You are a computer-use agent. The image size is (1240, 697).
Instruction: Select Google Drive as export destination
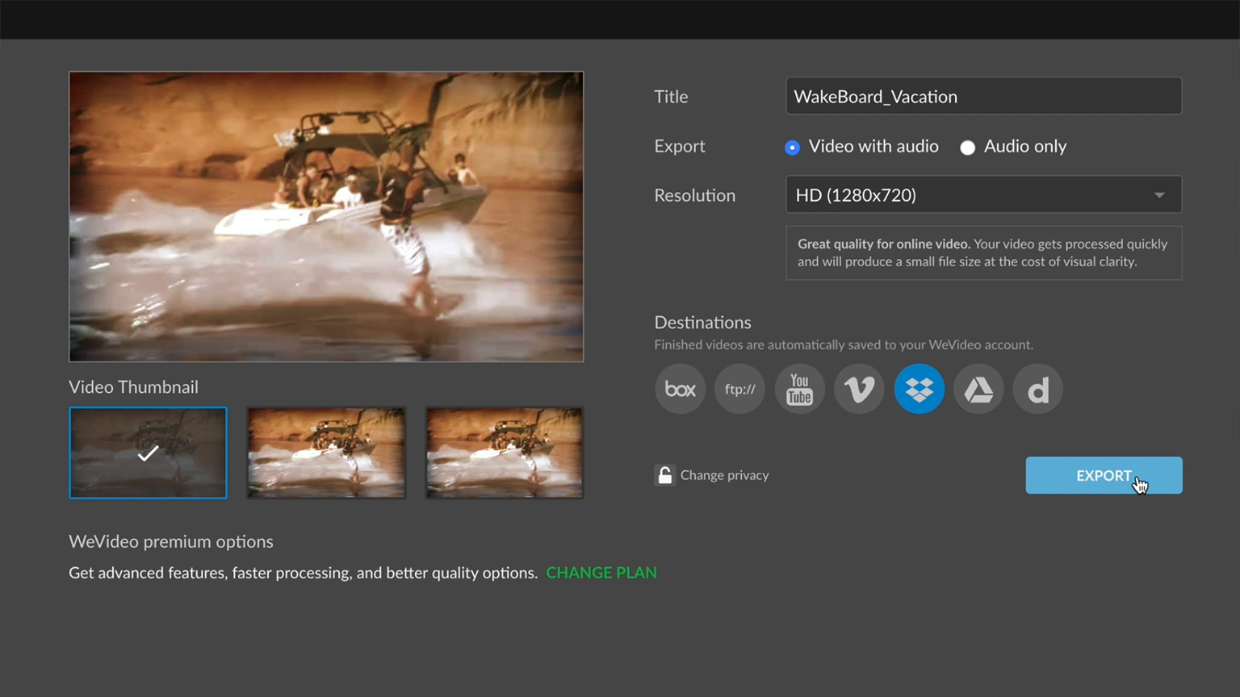coord(978,389)
